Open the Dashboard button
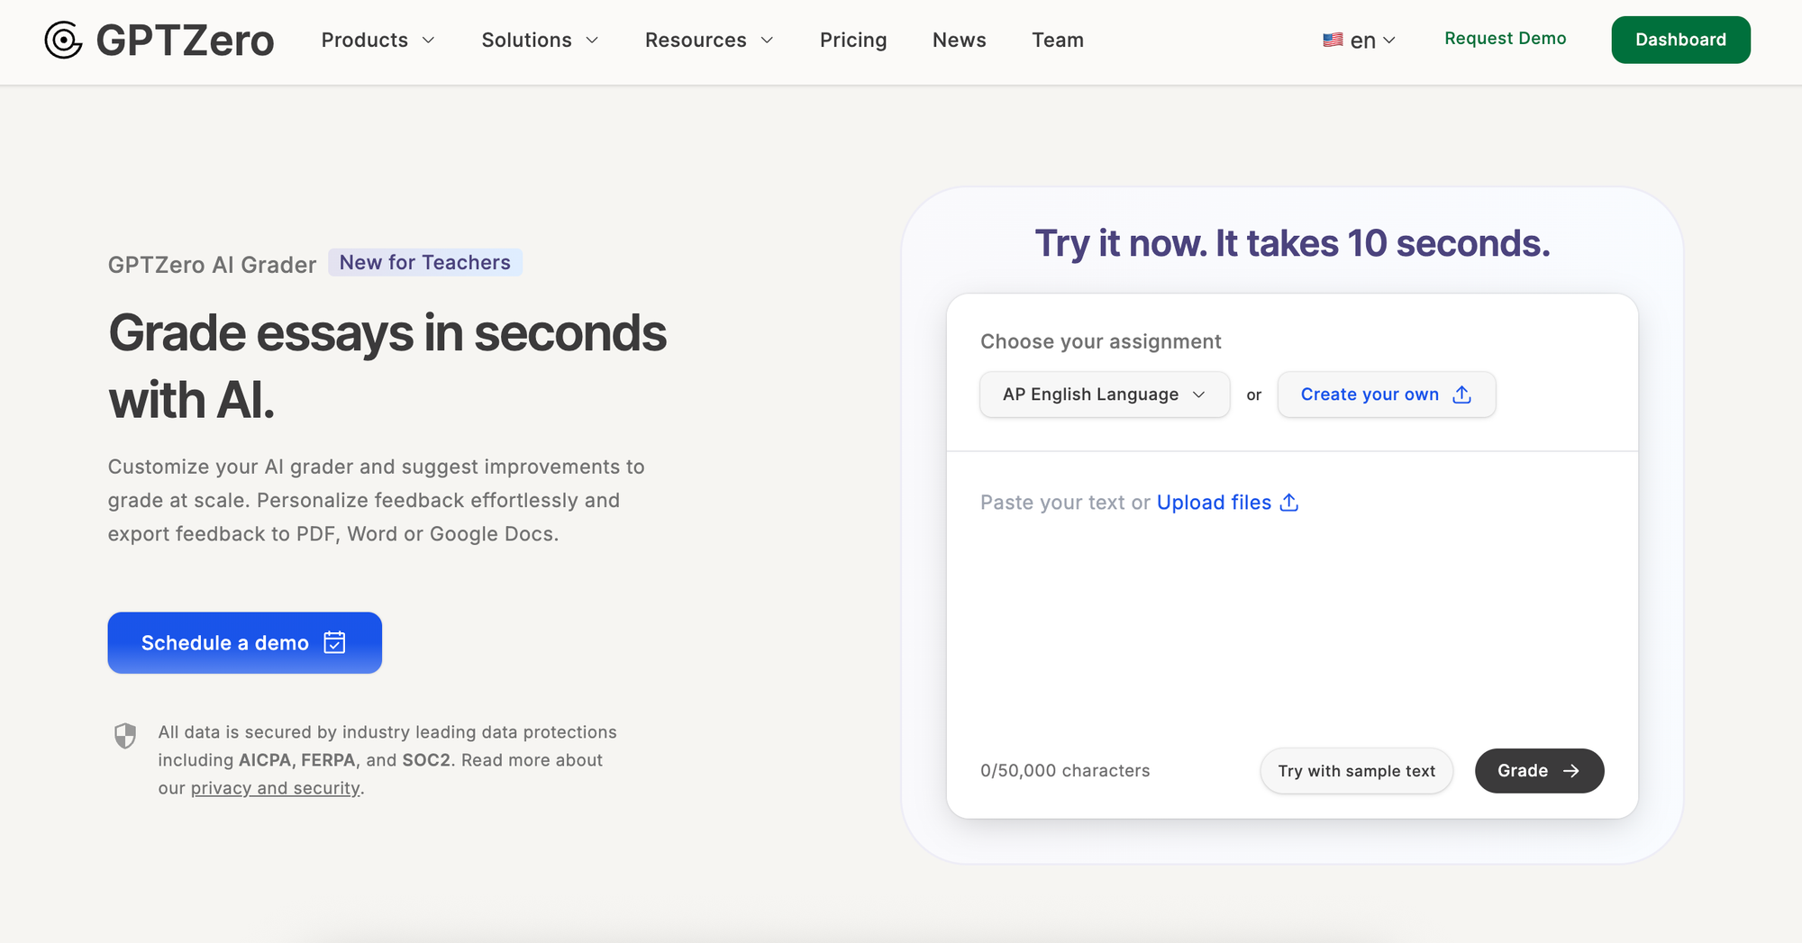 (x=1679, y=40)
